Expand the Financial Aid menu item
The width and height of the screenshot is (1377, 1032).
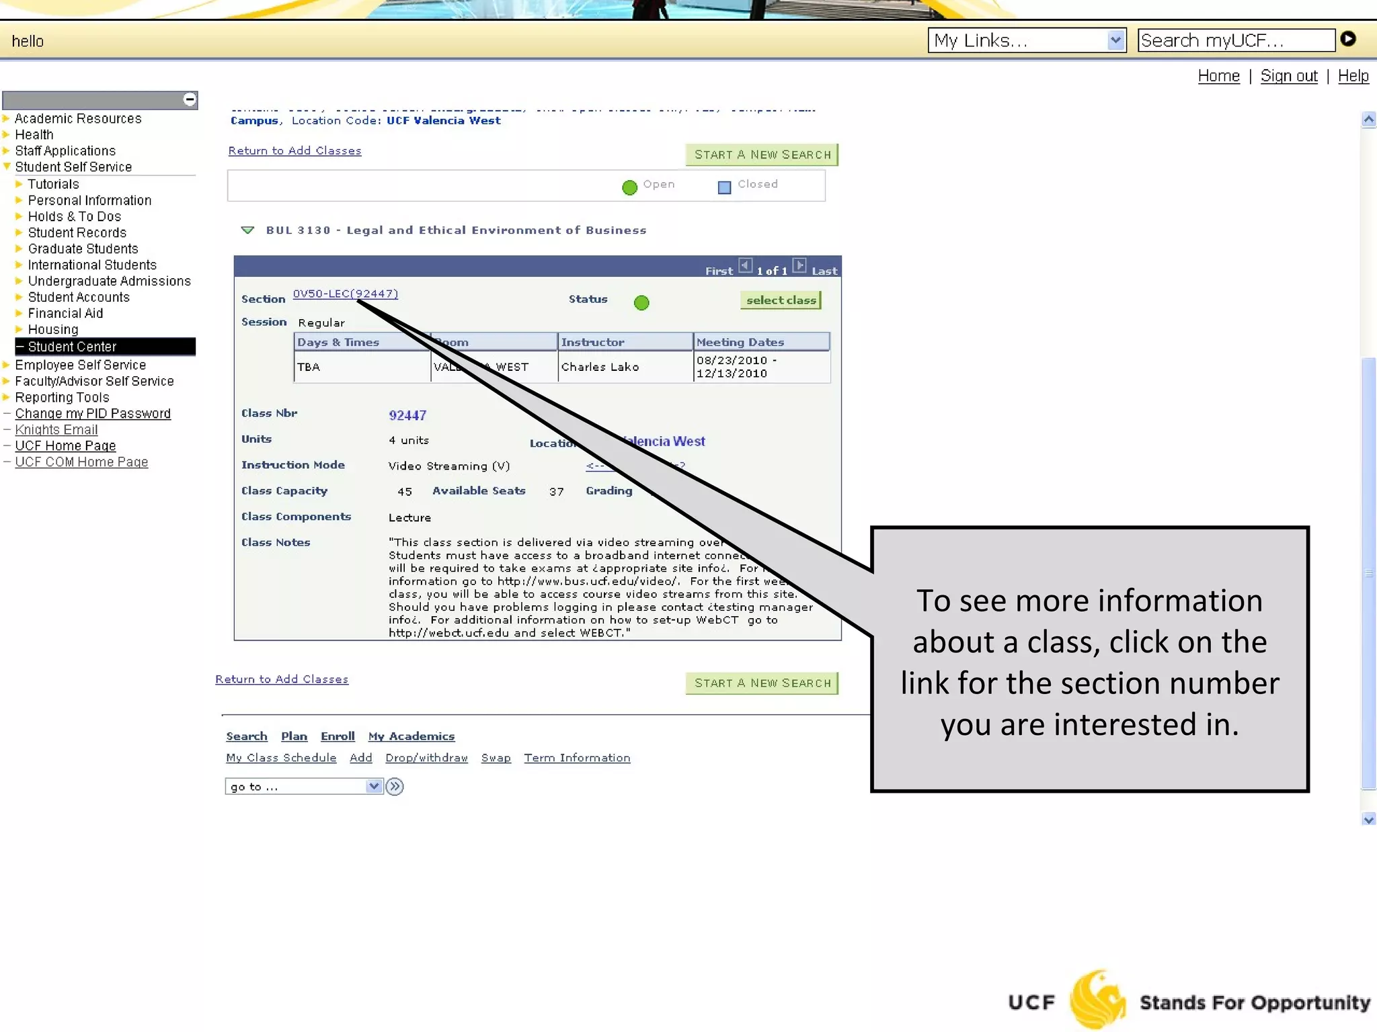click(65, 313)
